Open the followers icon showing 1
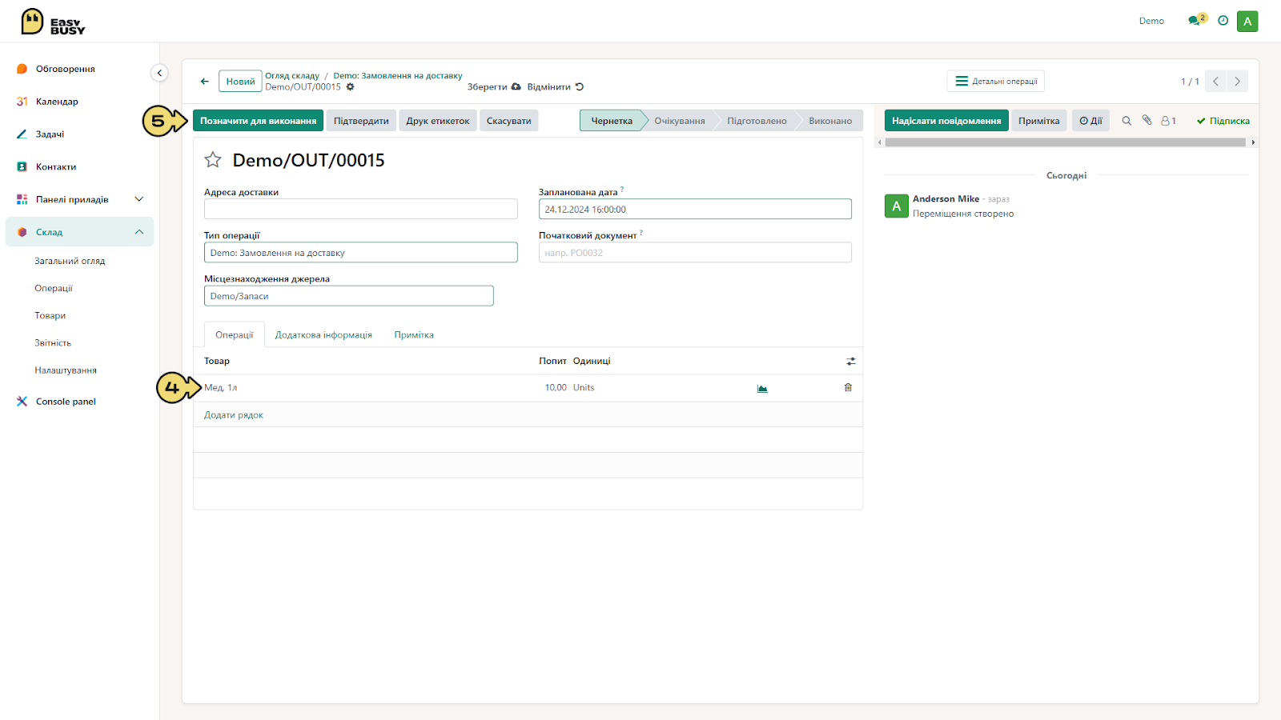This screenshot has width=1281, height=720. 1168,121
